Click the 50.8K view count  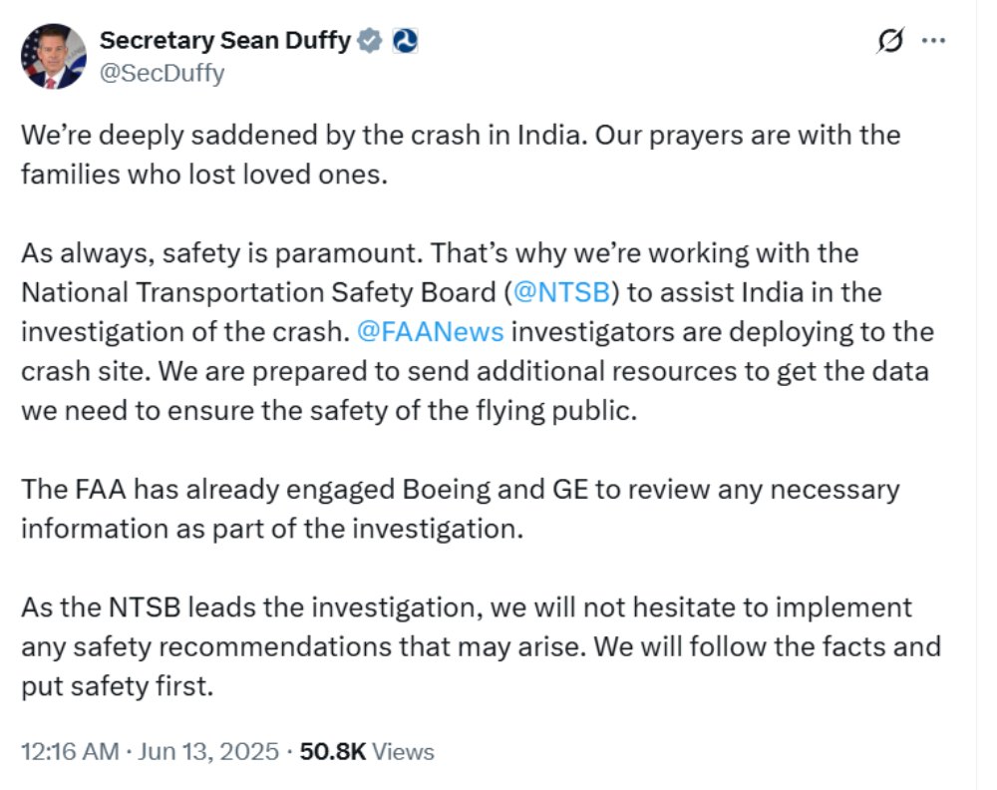point(332,751)
